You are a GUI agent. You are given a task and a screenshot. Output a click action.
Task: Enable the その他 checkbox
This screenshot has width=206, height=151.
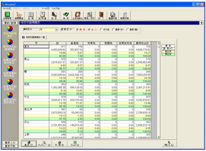101,29
